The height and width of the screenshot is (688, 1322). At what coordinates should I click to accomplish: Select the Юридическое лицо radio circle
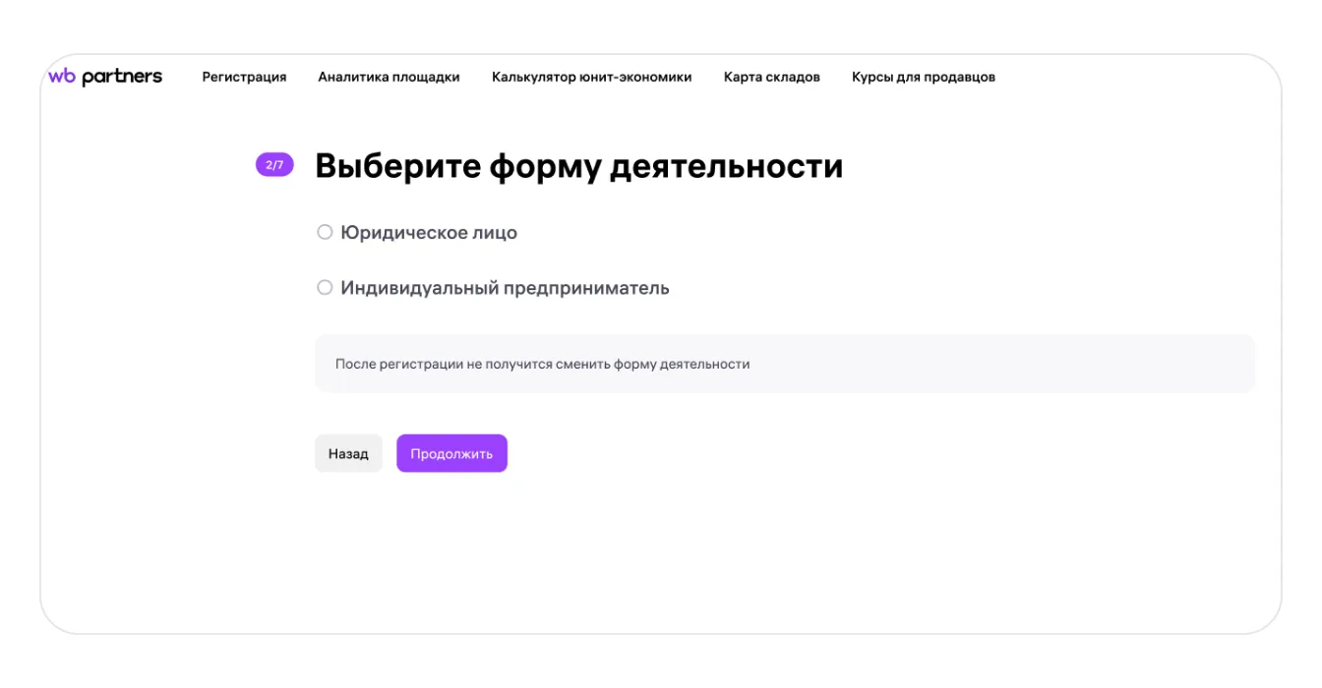tap(325, 232)
